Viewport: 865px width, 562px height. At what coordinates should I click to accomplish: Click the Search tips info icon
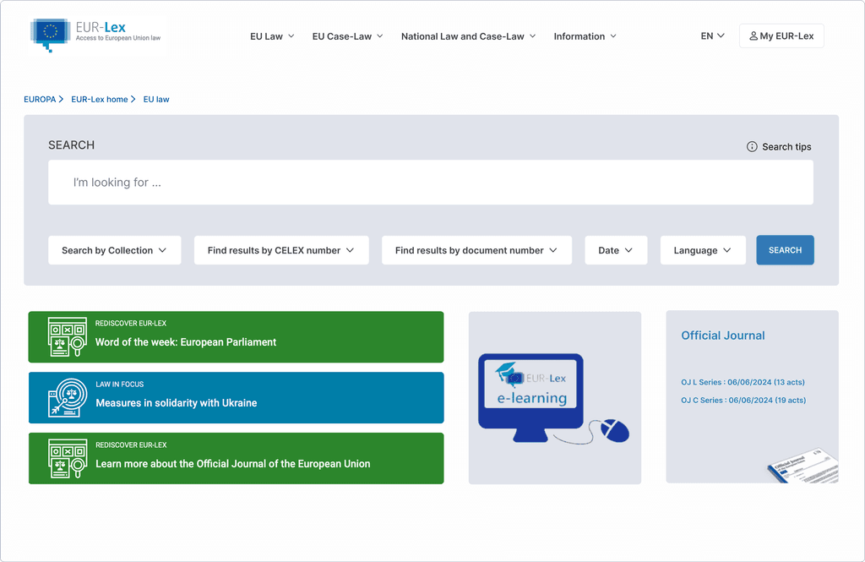point(752,146)
